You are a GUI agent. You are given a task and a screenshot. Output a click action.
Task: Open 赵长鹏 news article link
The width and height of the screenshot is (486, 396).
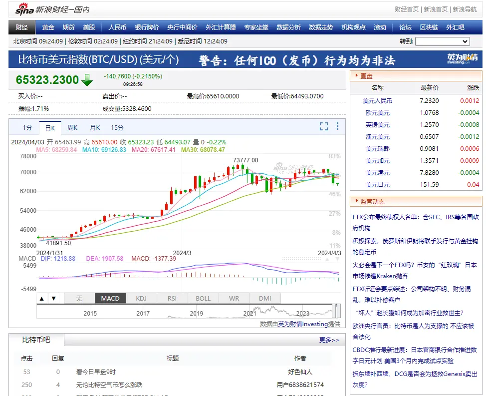click(410, 313)
